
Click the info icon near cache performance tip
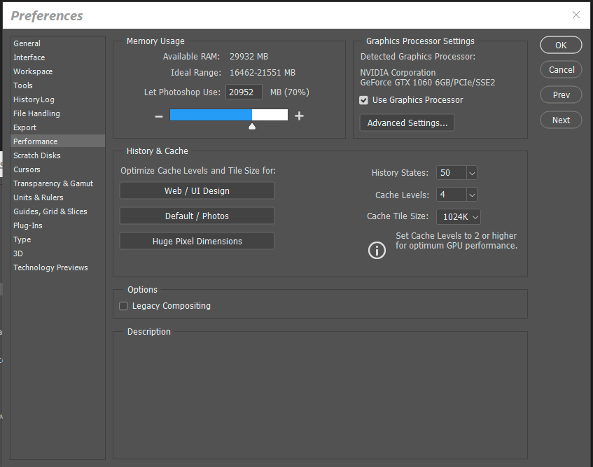pos(377,250)
